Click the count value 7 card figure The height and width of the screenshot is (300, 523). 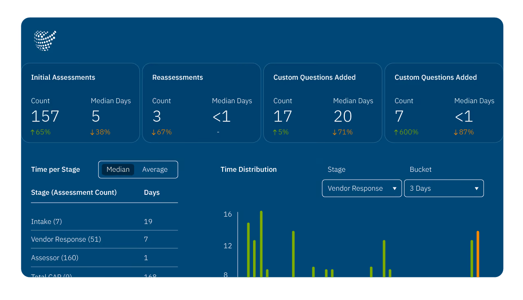coord(399,116)
